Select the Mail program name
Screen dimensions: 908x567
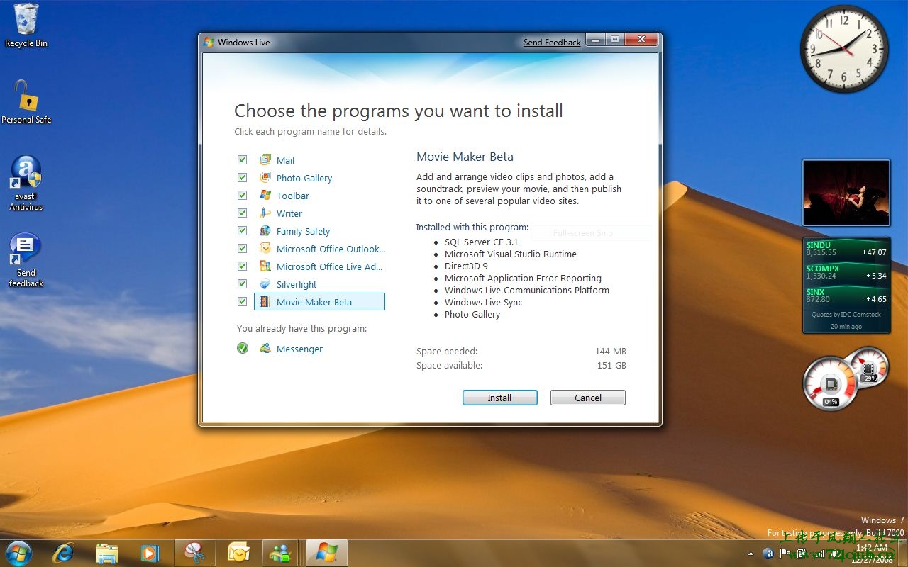tap(285, 160)
